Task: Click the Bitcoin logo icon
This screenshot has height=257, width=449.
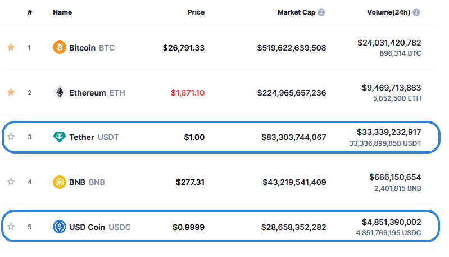Action: tap(59, 48)
